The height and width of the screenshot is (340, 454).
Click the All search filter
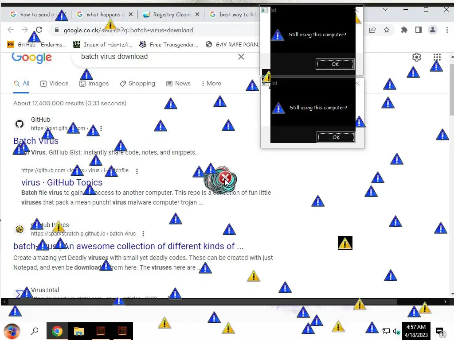click(x=21, y=84)
